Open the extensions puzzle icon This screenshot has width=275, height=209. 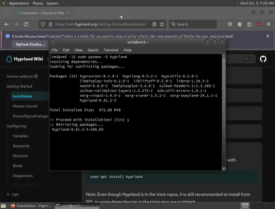[249, 24]
